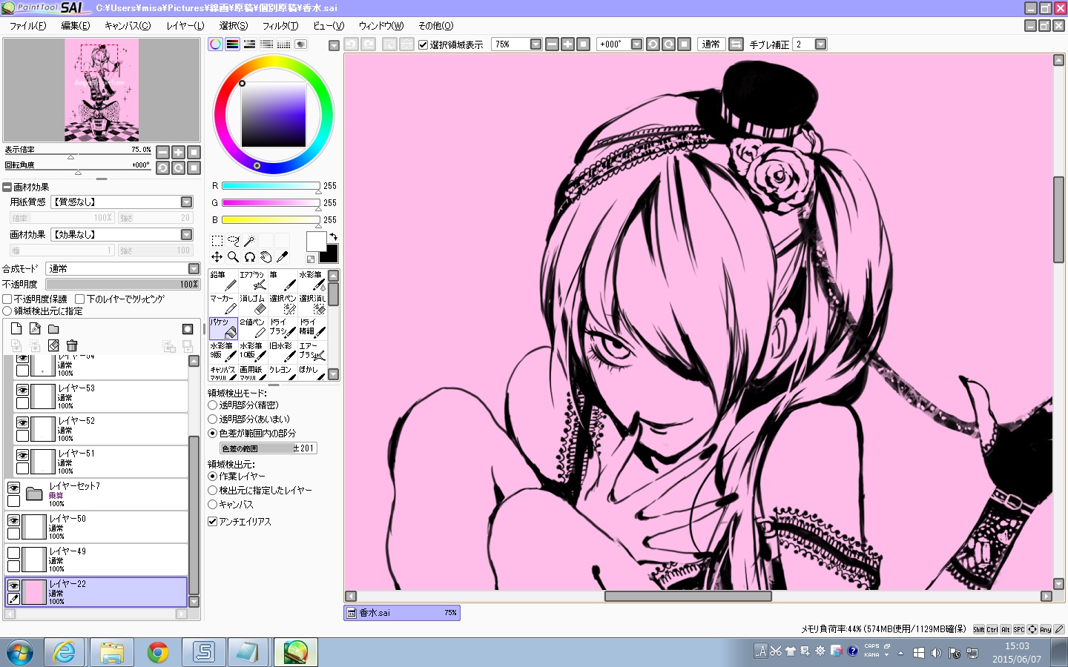Open the ファイル(F) menu

click(27, 26)
